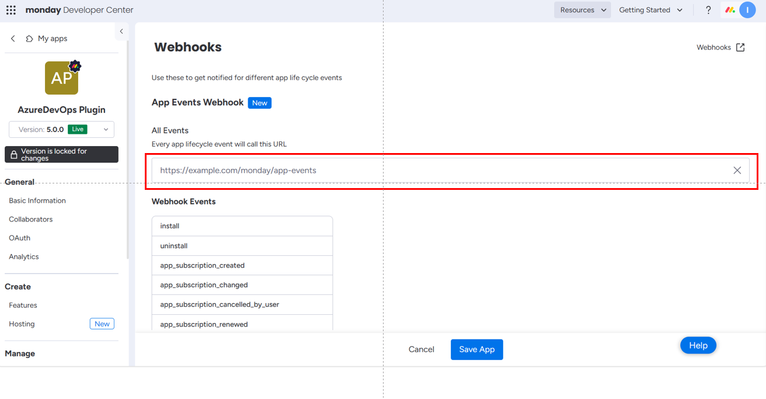Open Hosting in the sidebar
Image resolution: width=766 pixels, height=399 pixels.
22,324
